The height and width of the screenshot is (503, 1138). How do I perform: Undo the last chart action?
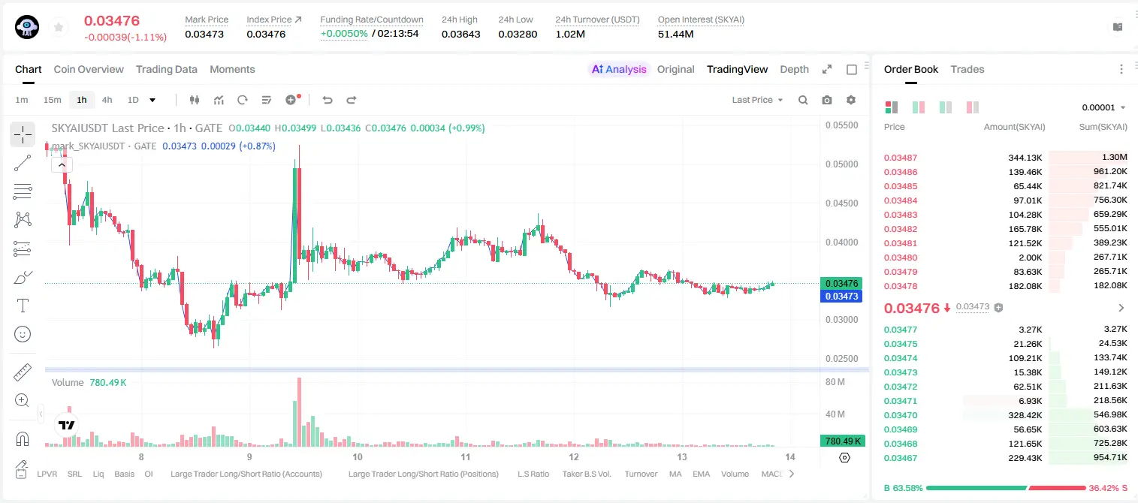click(x=328, y=100)
